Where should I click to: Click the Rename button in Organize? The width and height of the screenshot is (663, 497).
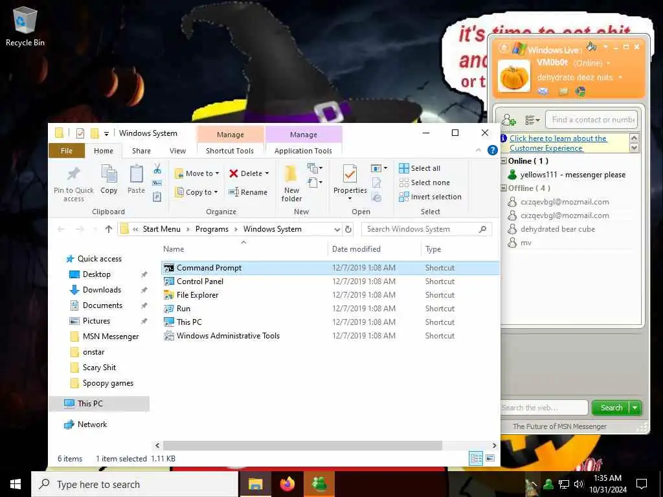click(x=248, y=192)
